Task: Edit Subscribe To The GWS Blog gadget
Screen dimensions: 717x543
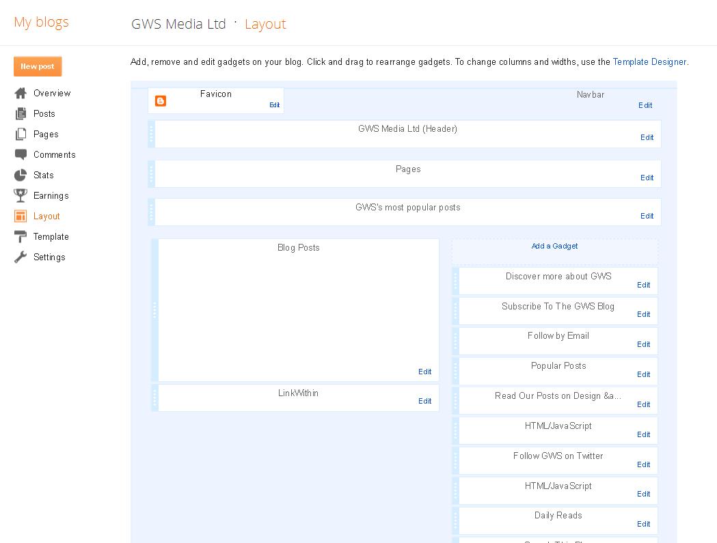Action: coord(644,314)
